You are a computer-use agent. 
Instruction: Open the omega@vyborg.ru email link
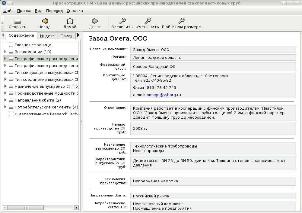tap(164, 95)
